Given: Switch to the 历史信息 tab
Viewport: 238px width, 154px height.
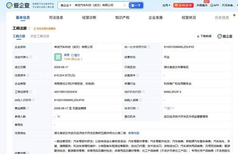Looking at the screenshot, I should click(x=222, y=18).
